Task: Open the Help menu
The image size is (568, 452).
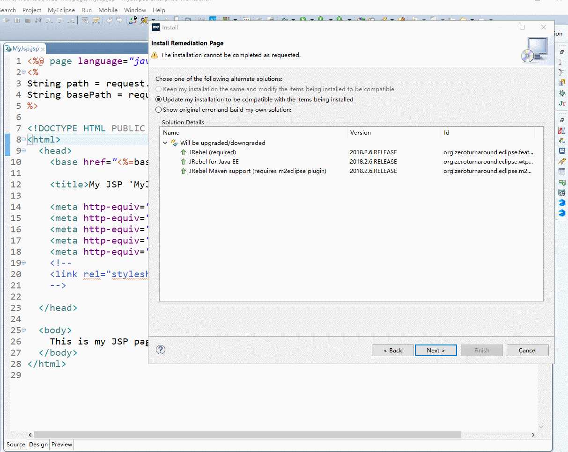Action: (159, 10)
